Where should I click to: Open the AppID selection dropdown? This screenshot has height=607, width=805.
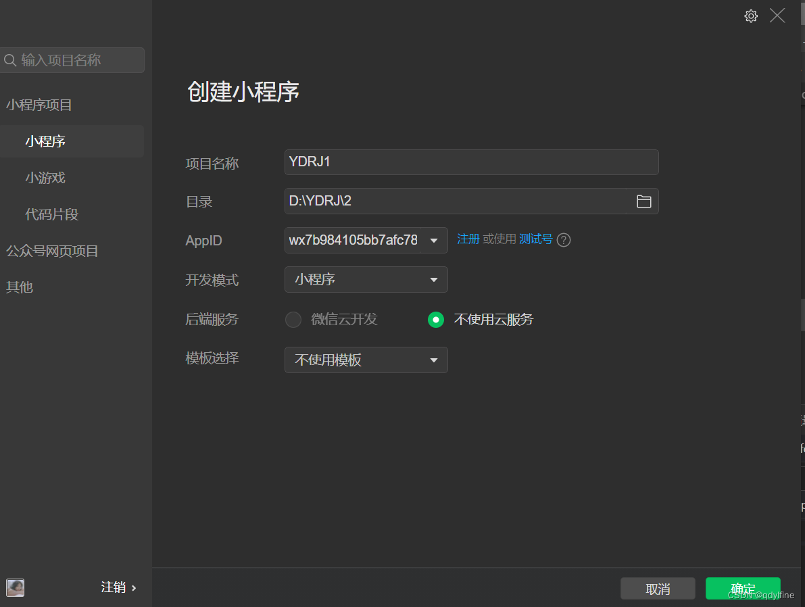tap(365, 240)
